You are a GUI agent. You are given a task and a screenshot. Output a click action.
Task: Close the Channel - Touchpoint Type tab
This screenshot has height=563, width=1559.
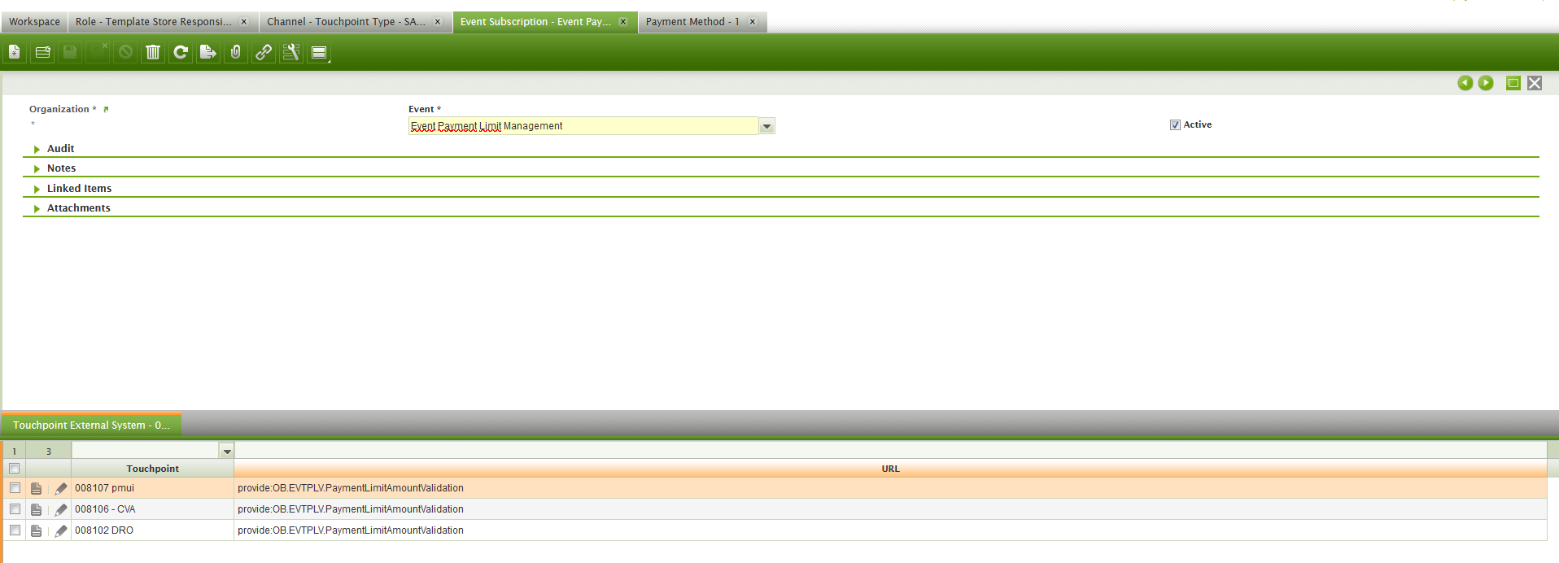pos(438,22)
